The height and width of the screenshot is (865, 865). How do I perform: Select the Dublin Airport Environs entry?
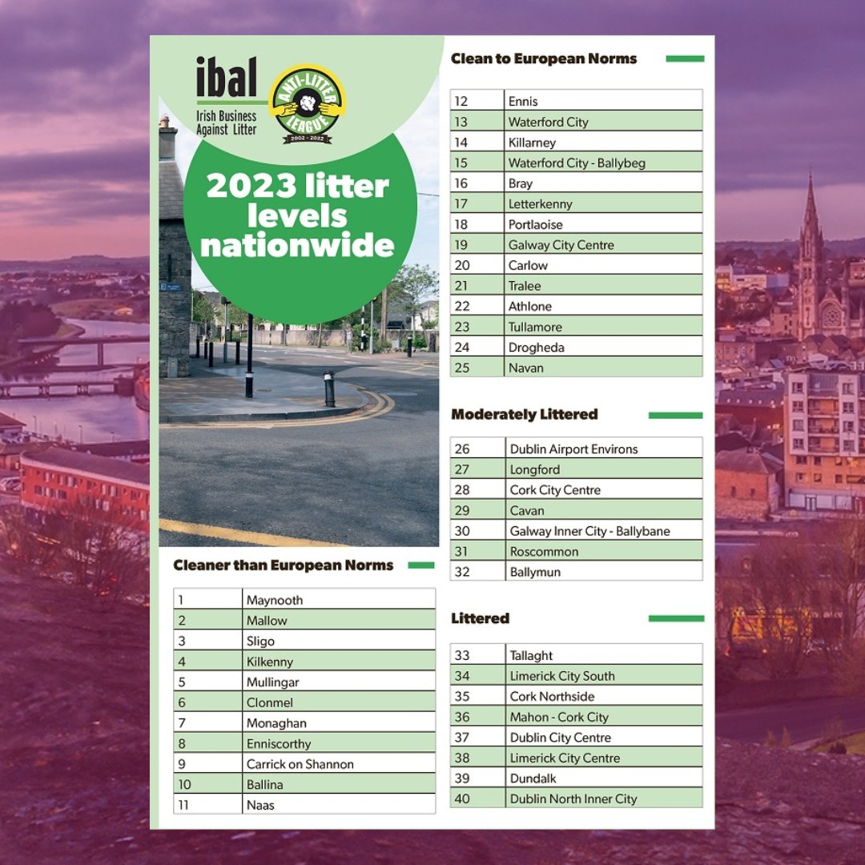click(x=573, y=449)
